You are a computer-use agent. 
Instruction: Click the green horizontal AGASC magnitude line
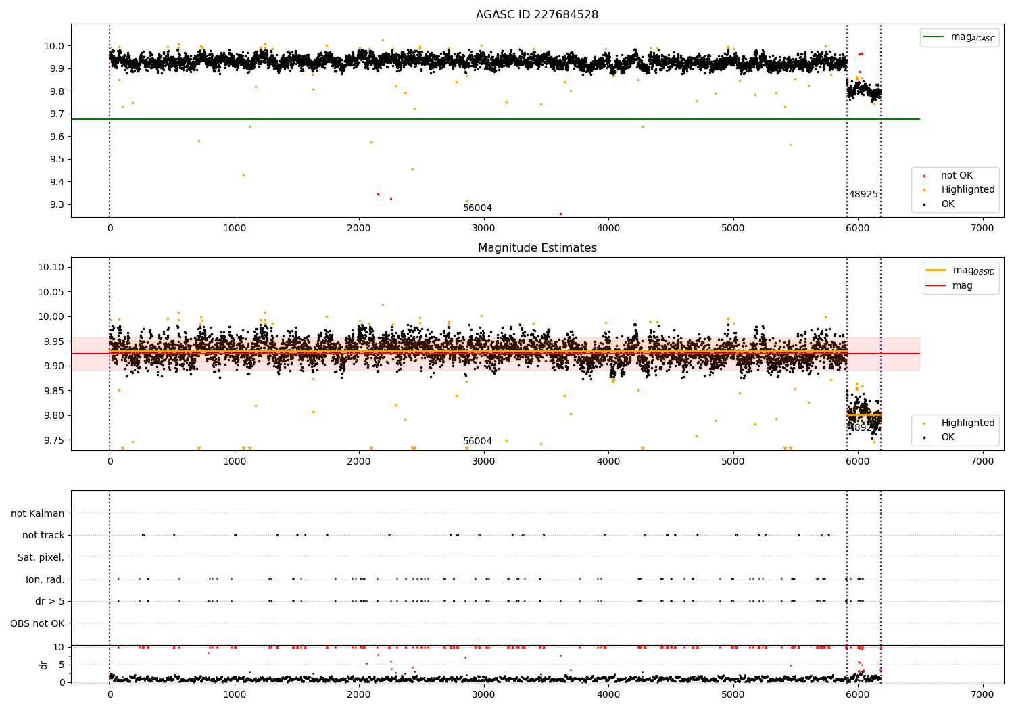(496, 119)
